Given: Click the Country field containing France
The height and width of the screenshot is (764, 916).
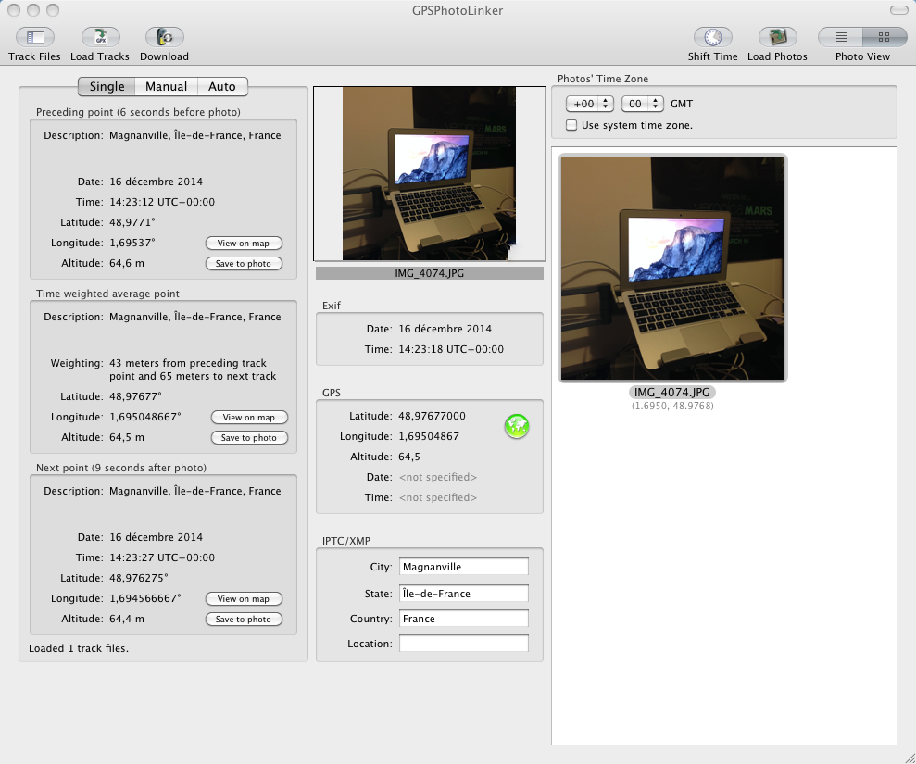Looking at the screenshot, I should pos(464,619).
